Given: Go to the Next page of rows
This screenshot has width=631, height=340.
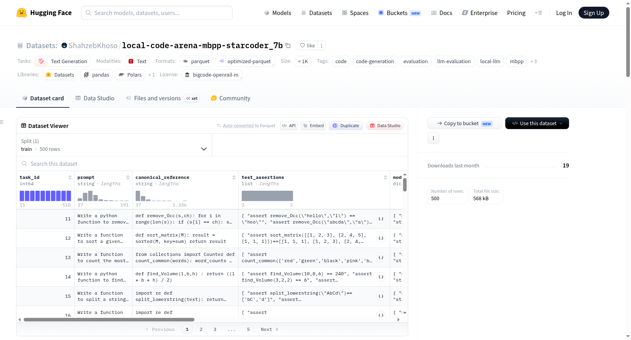Looking at the screenshot, I should pos(269,329).
